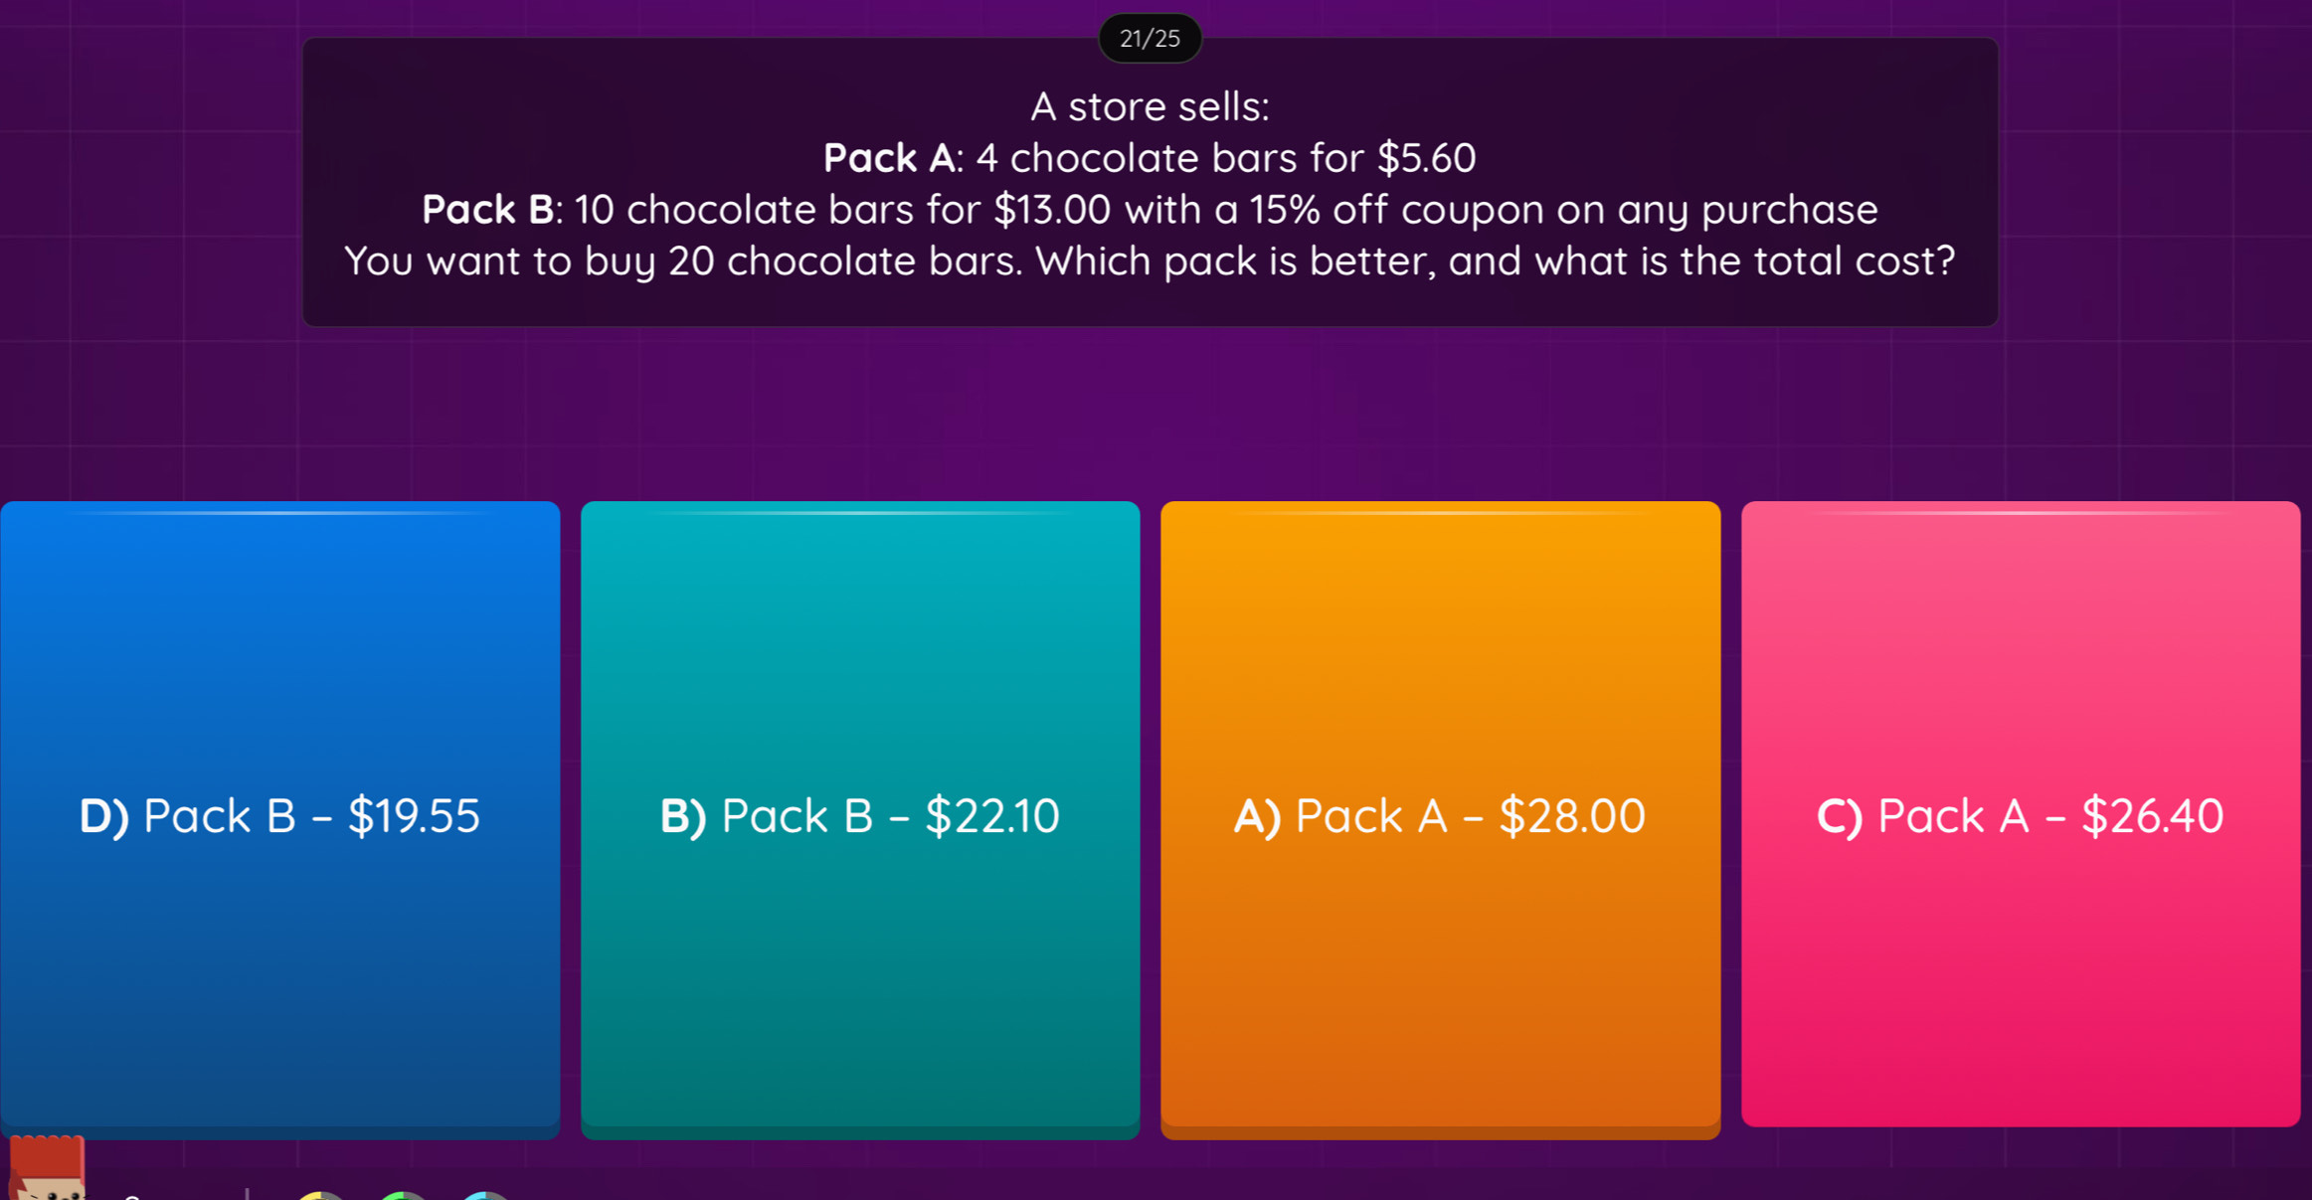
Task: Activate the cyan power-up ring
Action: (x=485, y=1194)
